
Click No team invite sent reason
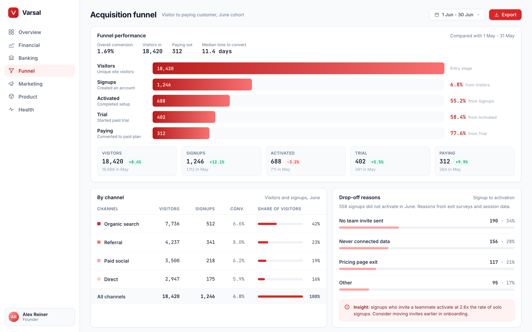pyautogui.click(x=361, y=221)
